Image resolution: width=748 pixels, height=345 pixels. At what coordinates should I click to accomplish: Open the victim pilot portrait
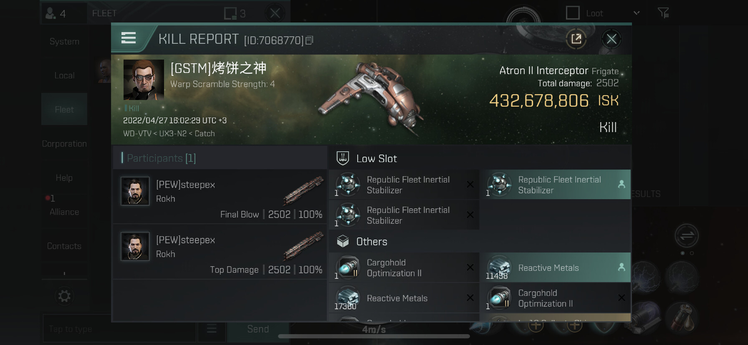(x=144, y=80)
